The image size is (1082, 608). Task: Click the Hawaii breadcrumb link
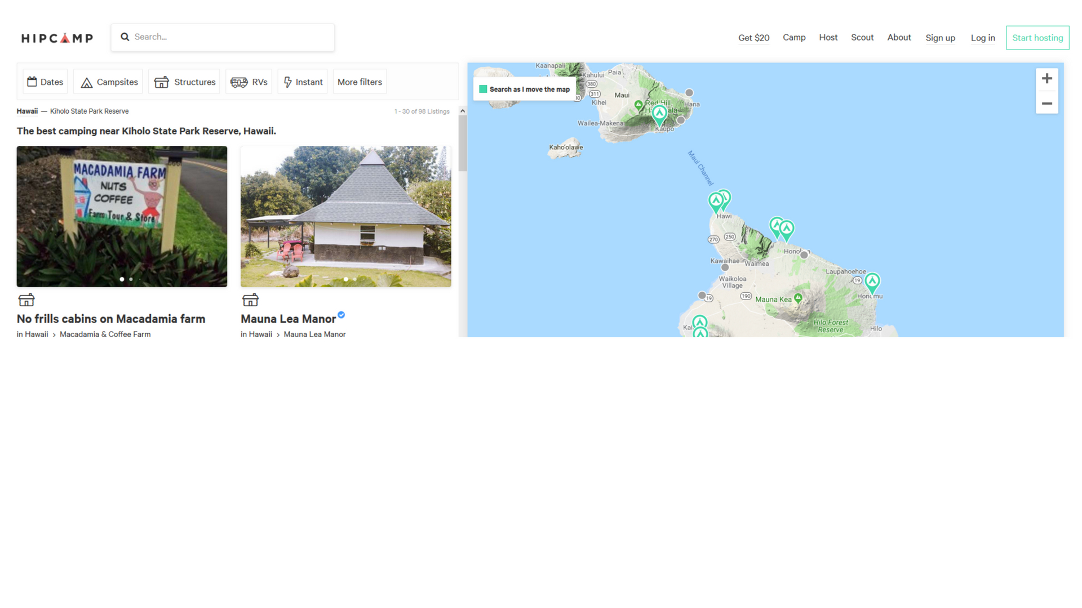(x=27, y=111)
